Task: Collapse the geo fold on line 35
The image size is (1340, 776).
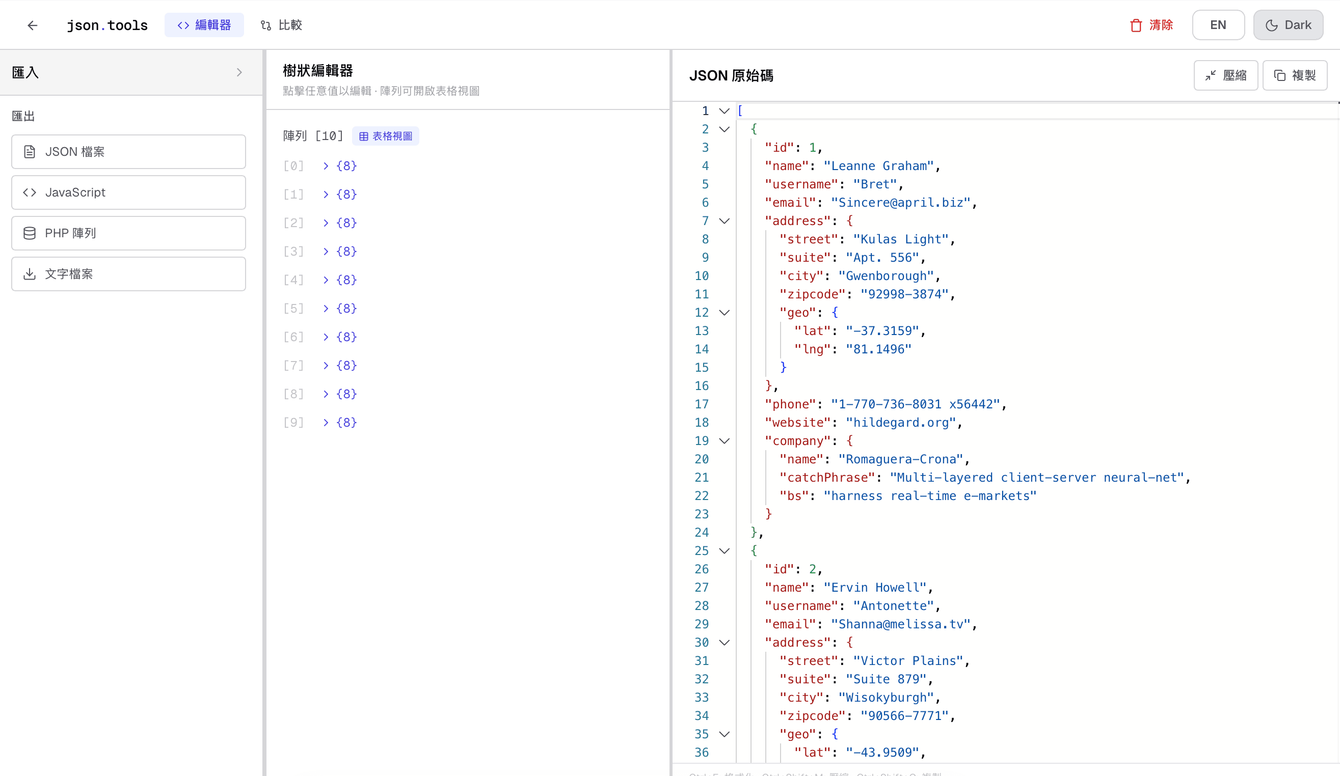Action: [724, 734]
